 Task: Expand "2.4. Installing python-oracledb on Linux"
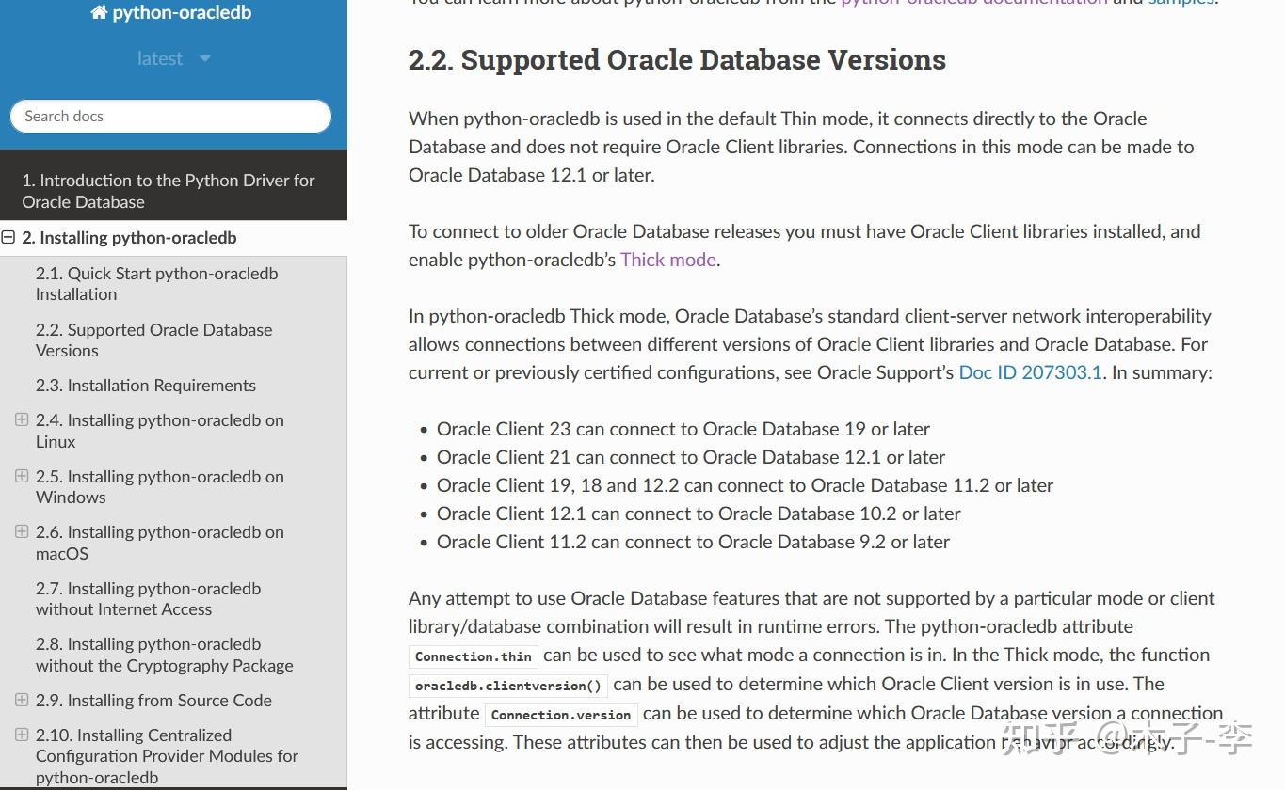coord(21,419)
